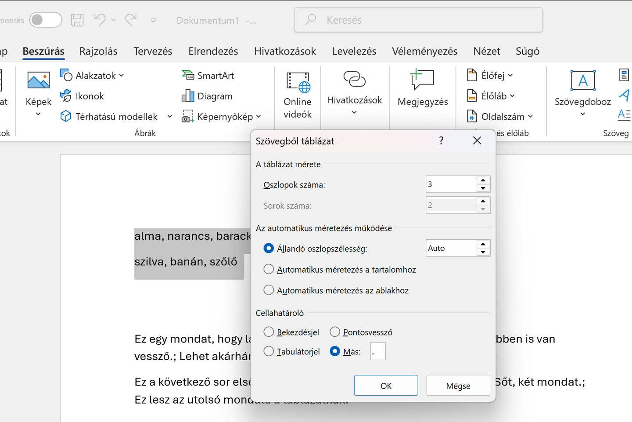Image resolution: width=632 pixels, height=422 pixels.
Task: Switch to the Rajzolás tab
Action: pyautogui.click(x=98, y=51)
